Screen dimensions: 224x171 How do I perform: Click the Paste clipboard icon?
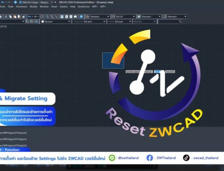click(15, 17)
